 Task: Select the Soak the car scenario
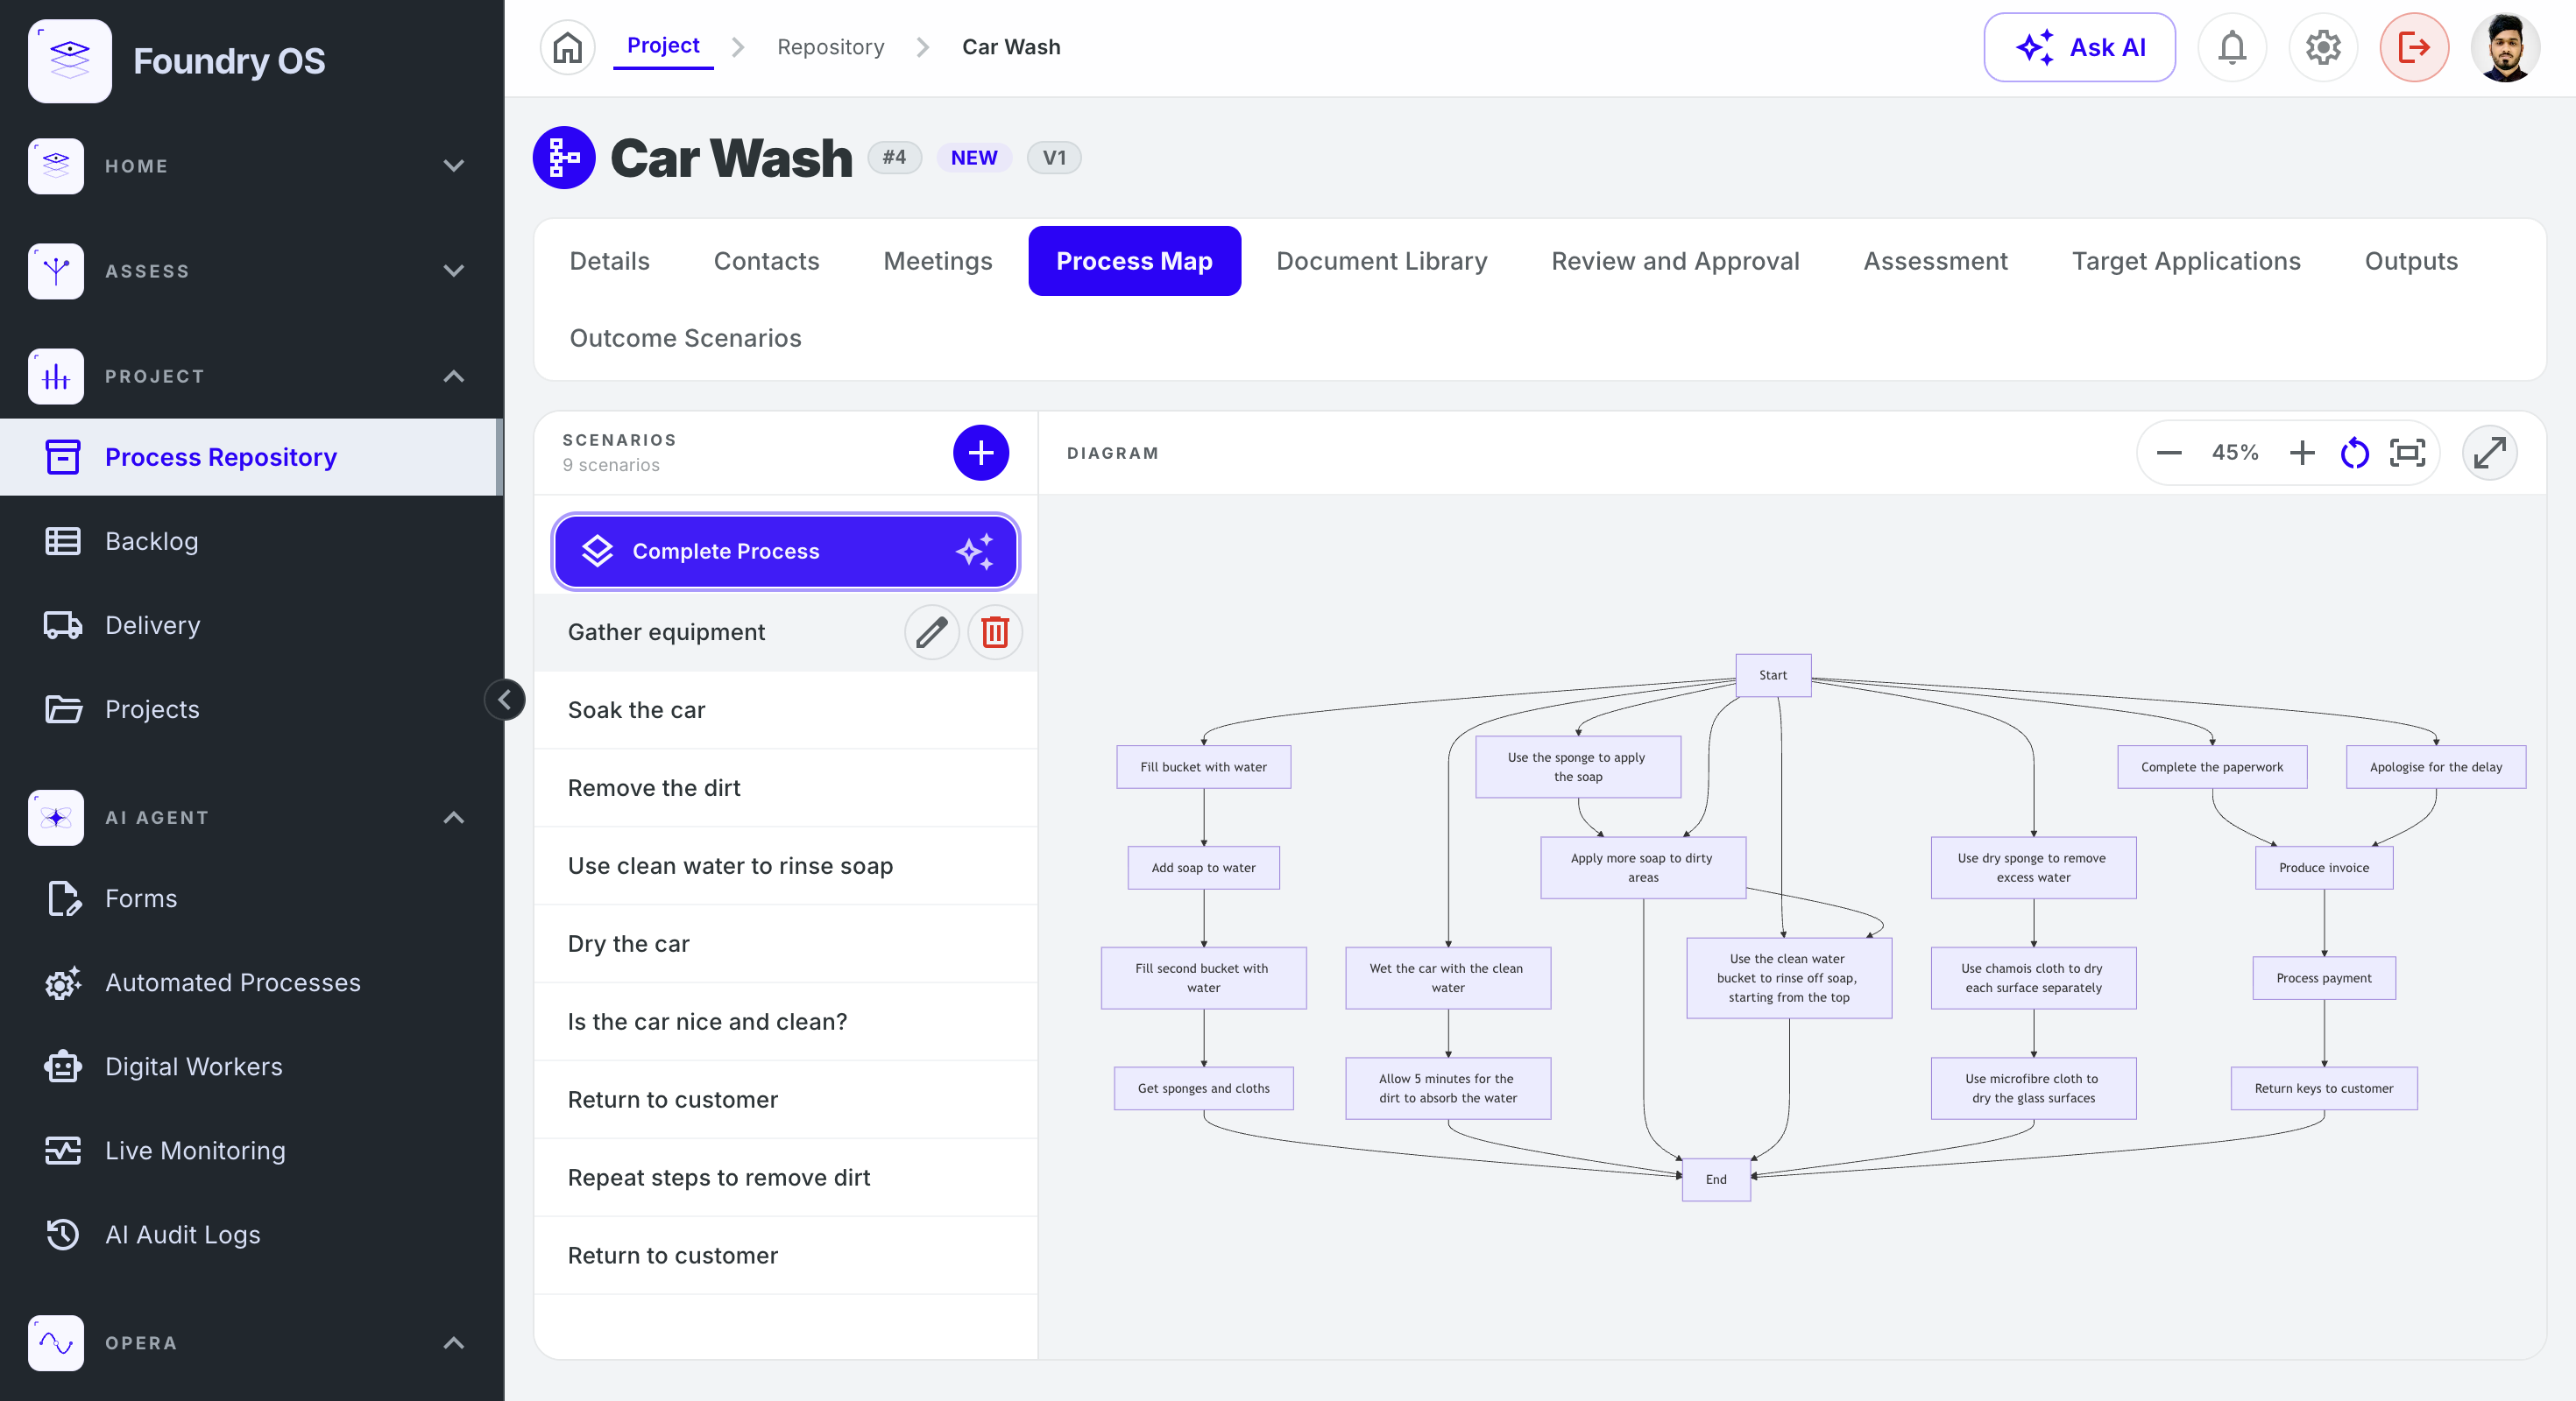[x=785, y=710]
